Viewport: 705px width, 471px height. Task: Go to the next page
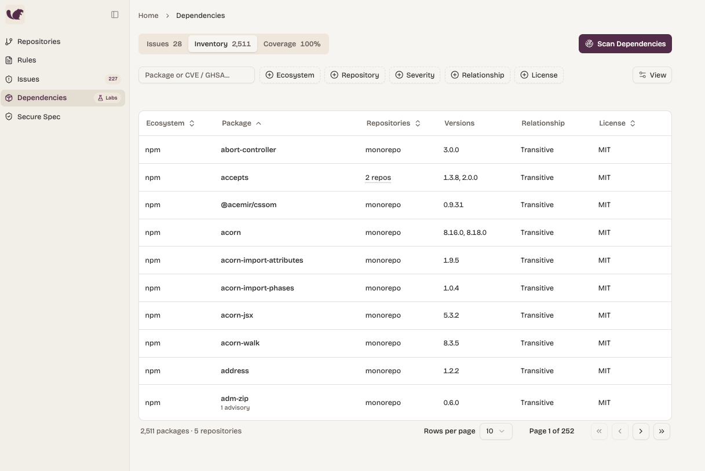pyautogui.click(x=641, y=431)
